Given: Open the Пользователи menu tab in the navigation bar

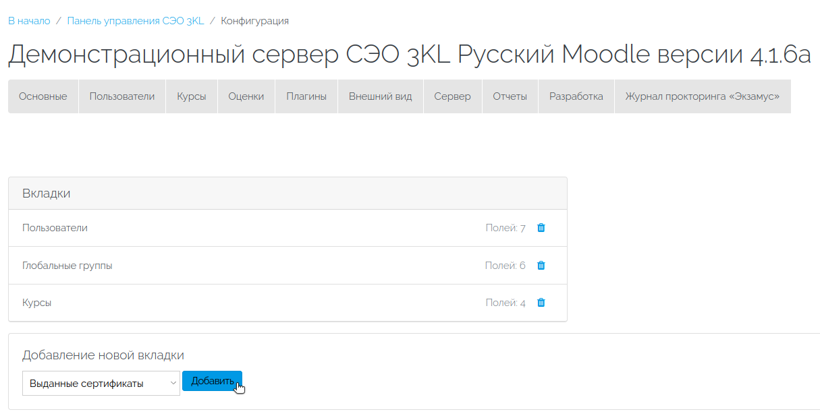Looking at the screenshot, I should [122, 96].
